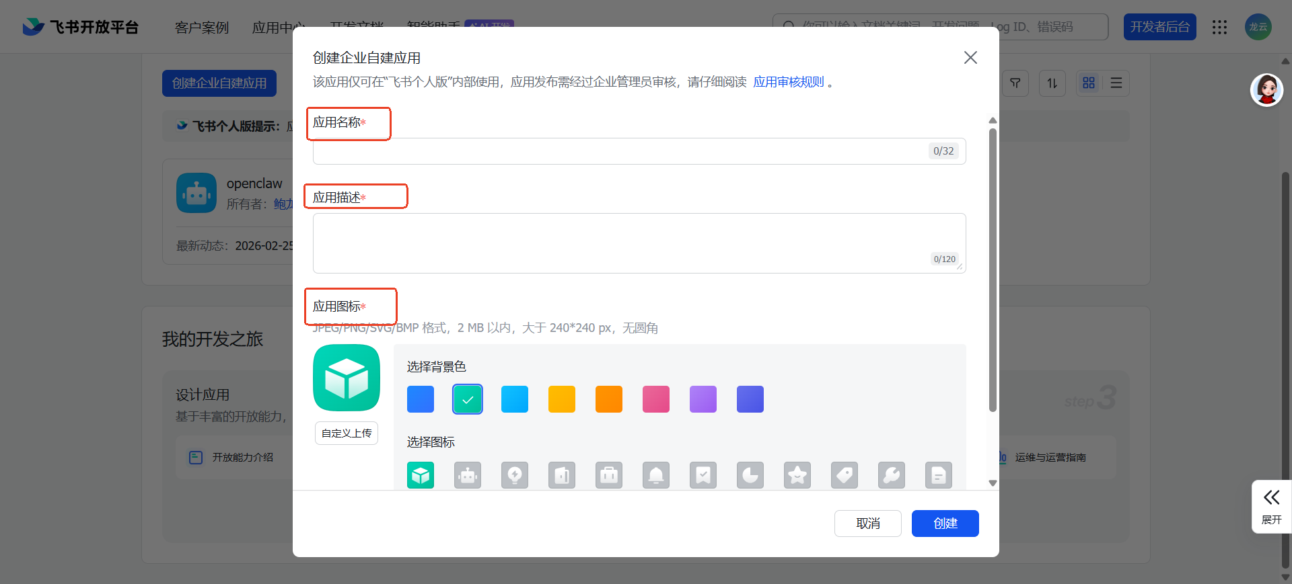The height and width of the screenshot is (584, 1292).
Task: Click the 应用名称 text input field
Action: 619,151
